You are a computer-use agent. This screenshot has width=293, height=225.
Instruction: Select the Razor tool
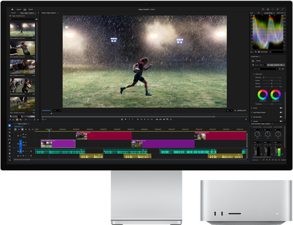(10, 136)
